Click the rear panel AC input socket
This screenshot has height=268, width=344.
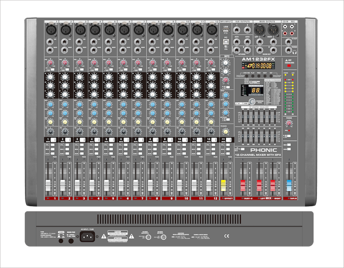(x=87, y=236)
